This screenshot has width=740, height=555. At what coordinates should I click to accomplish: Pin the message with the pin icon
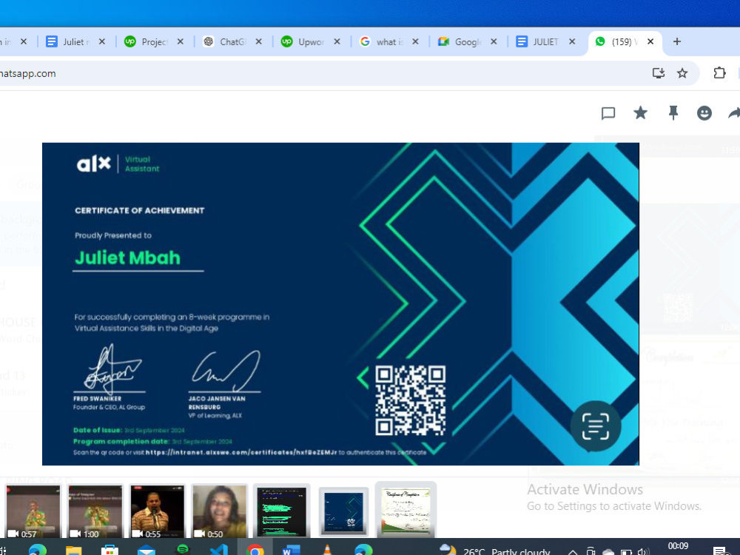tap(673, 112)
